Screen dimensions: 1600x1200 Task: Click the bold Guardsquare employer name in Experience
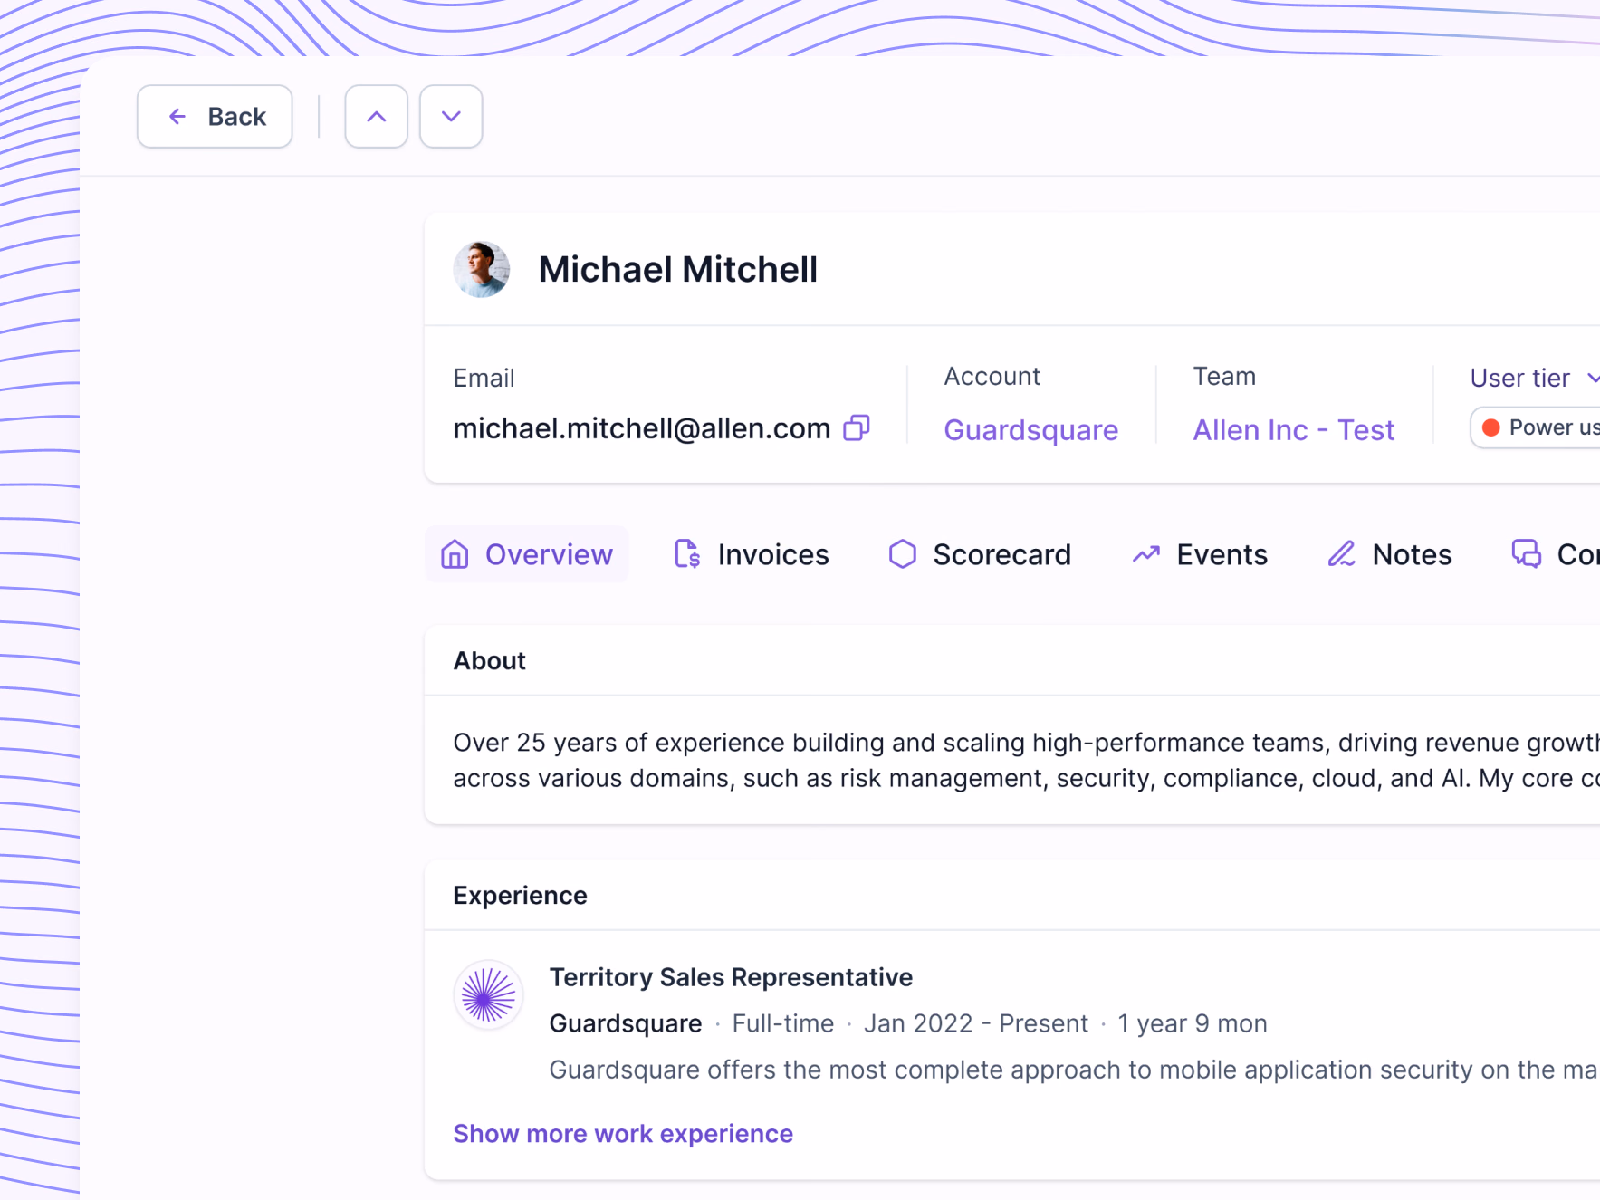[x=626, y=1023]
